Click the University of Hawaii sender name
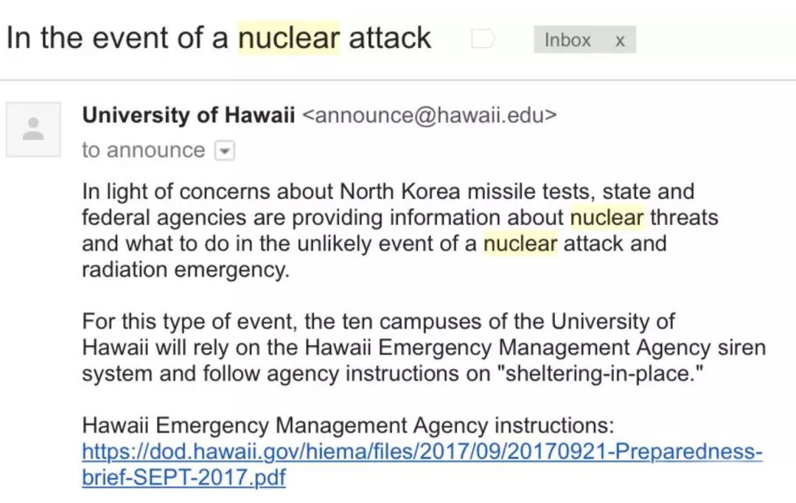Image resolution: width=796 pixels, height=503 pixels. [x=189, y=115]
